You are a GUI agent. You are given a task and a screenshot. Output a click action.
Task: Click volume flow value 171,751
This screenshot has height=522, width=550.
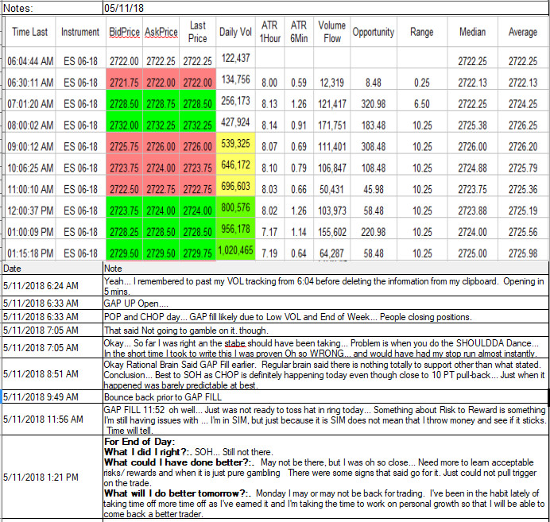[x=331, y=126]
